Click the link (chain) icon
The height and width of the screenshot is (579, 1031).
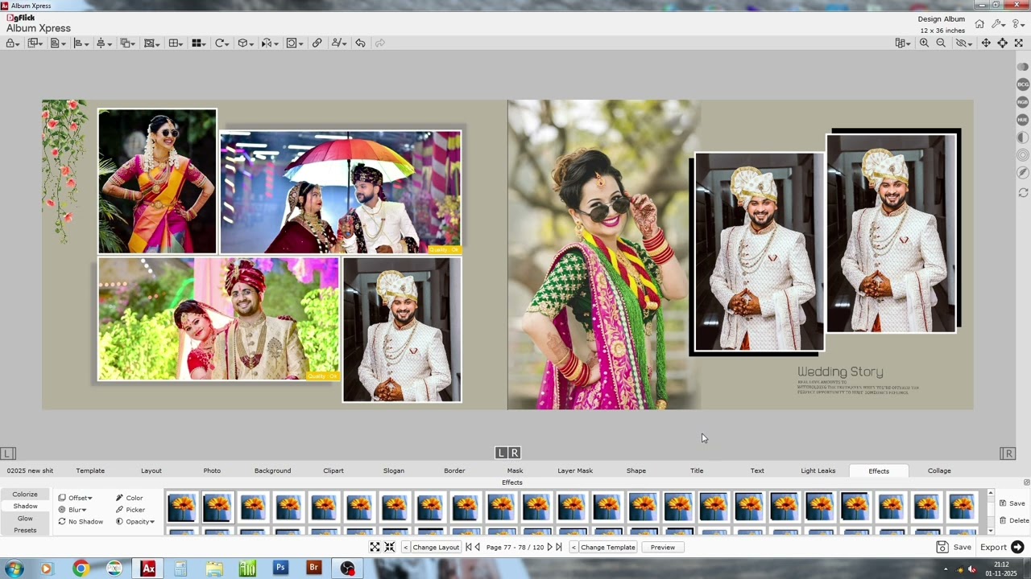tap(317, 43)
